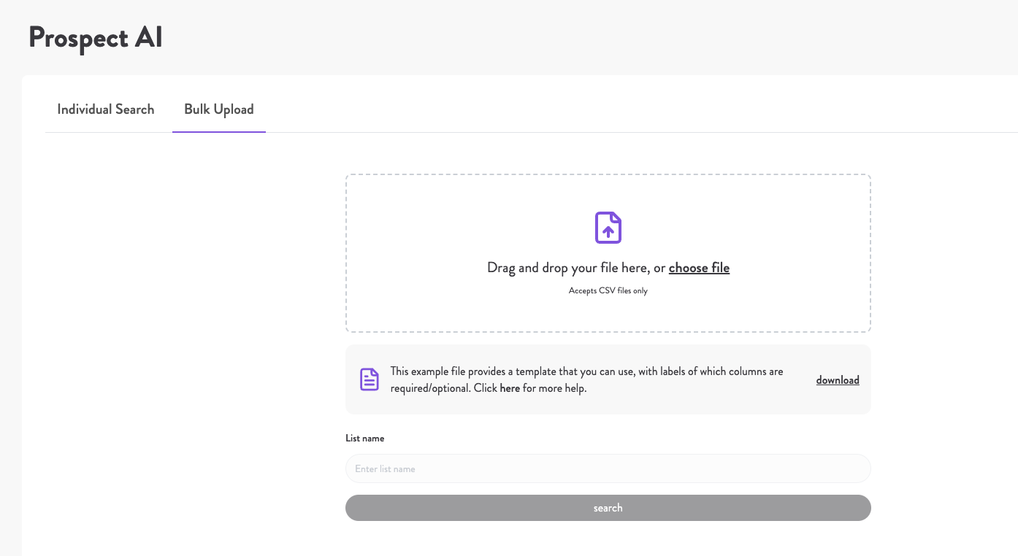Select the Bulk Upload tab
Screen dimensions: 1018x556
coord(219,109)
